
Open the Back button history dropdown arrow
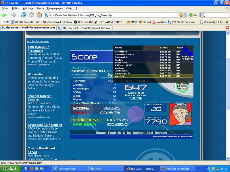coord(8,15)
